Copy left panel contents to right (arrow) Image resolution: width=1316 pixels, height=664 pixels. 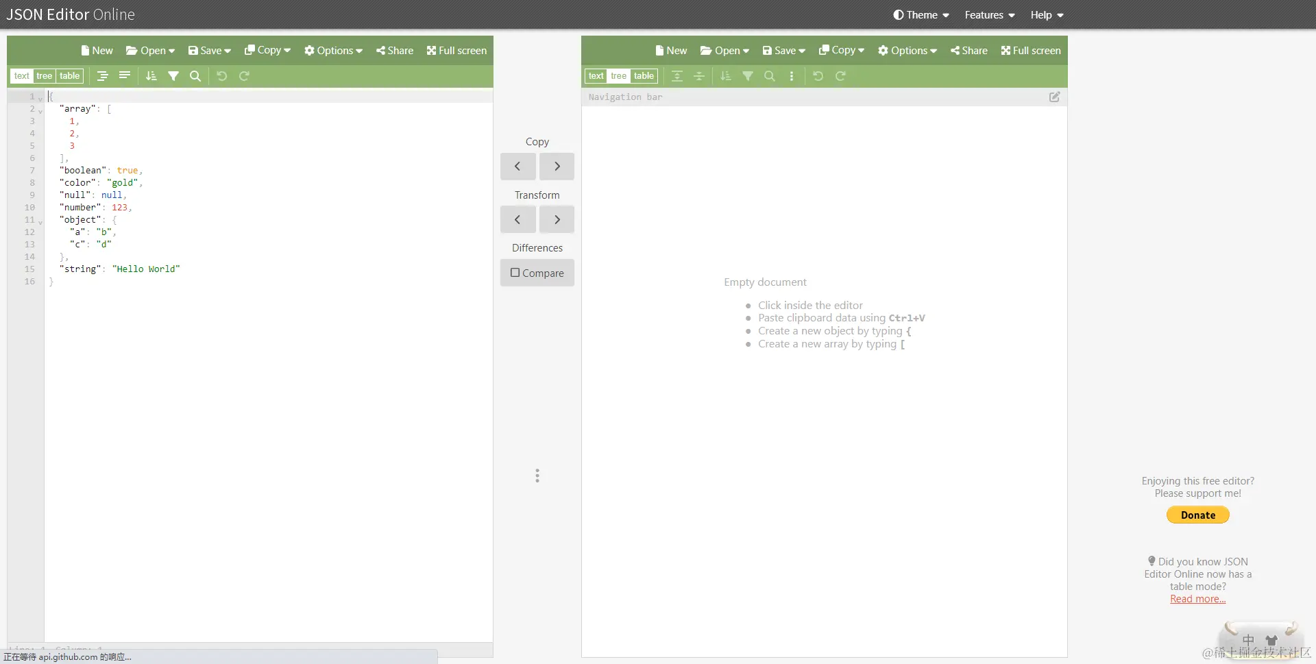pyautogui.click(x=557, y=166)
